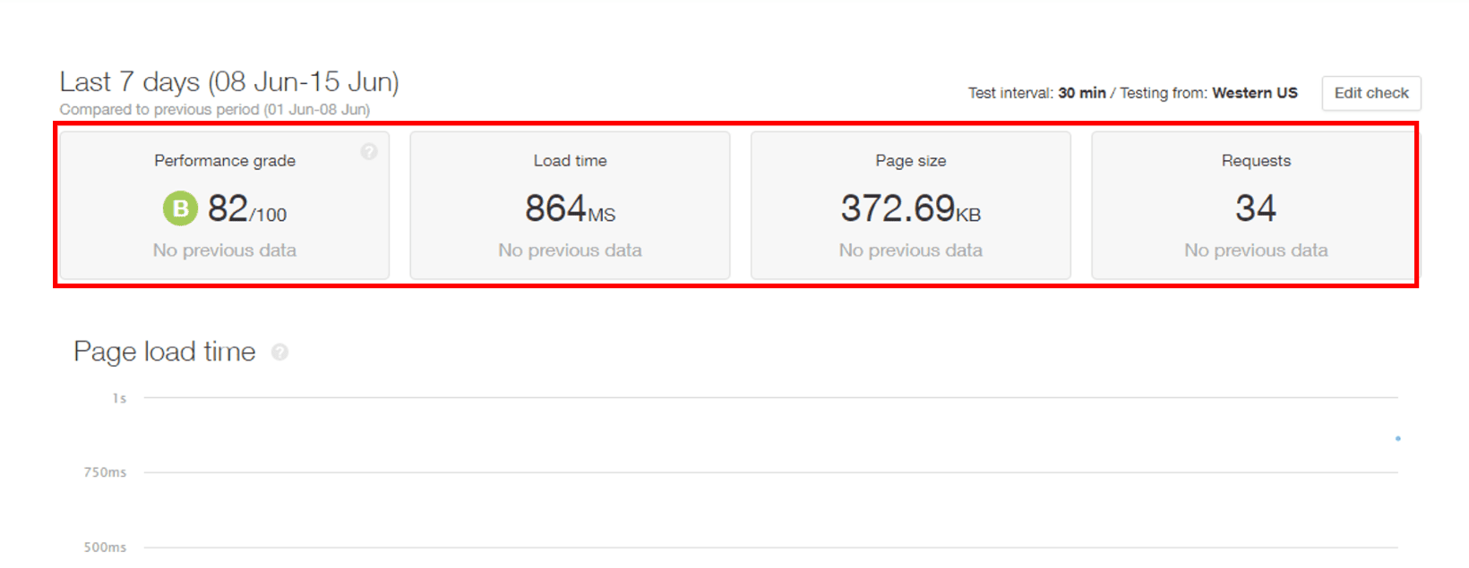Click Compared to previous period subtitle
Screen dimensions: 1469x568
pos(215,110)
